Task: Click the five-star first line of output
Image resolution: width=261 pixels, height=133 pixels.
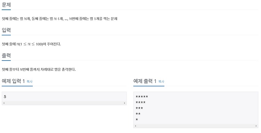Action: coord(142,97)
